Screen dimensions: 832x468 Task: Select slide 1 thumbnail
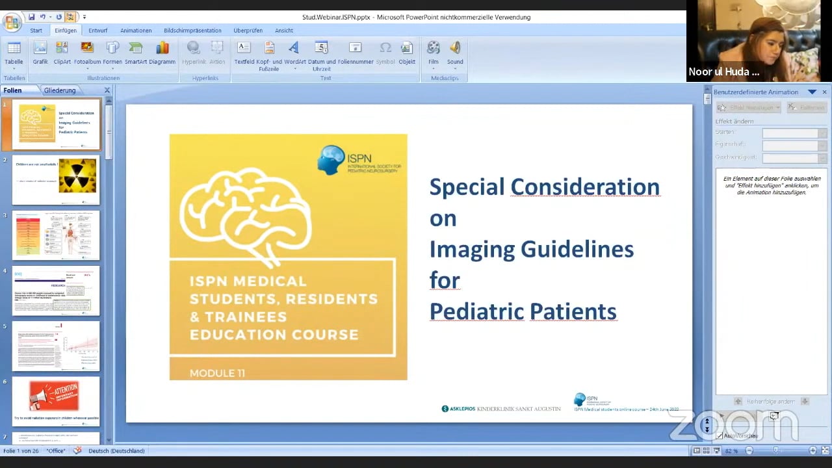(56, 124)
